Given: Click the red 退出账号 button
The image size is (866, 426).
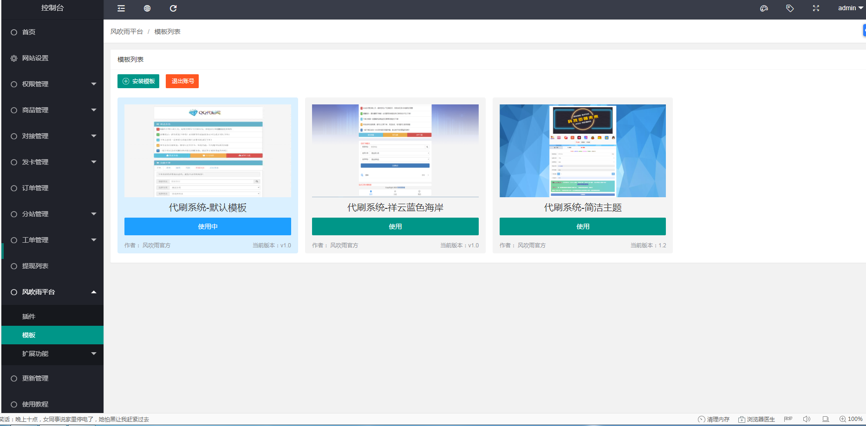Looking at the screenshot, I should pos(182,81).
